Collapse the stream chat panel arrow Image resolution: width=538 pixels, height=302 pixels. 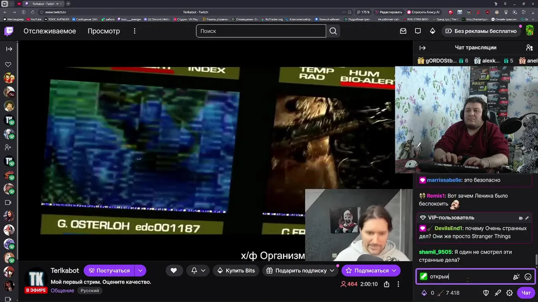(x=422, y=48)
